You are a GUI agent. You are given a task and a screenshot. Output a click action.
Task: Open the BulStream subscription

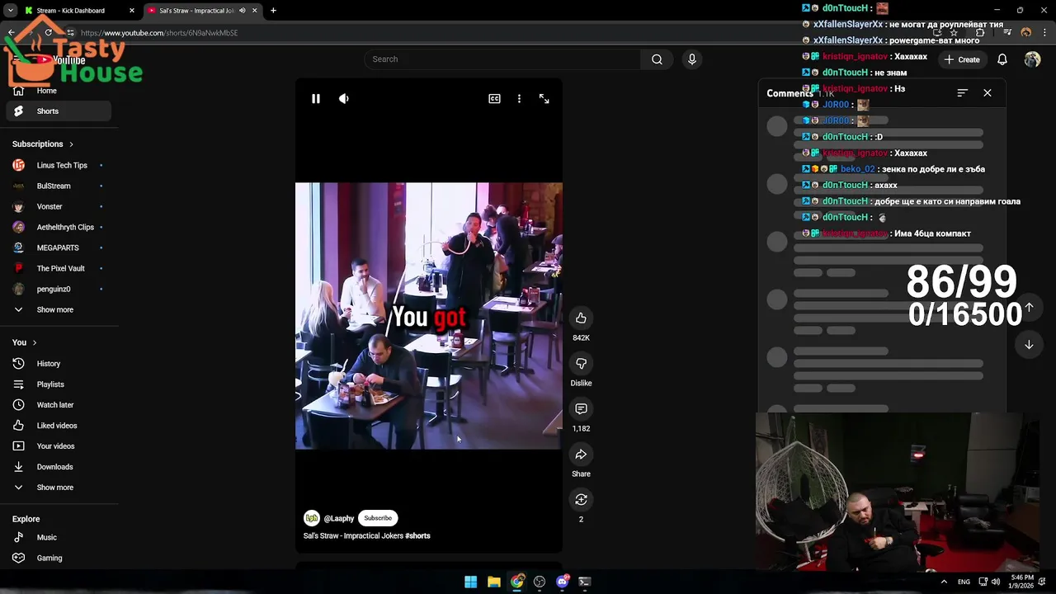click(x=59, y=186)
